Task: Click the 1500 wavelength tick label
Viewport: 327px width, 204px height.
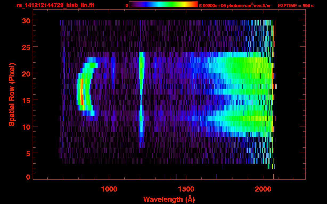Action: (186, 189)
